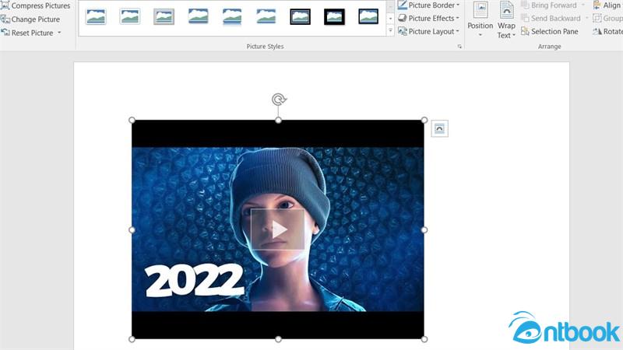Viewport: 623px width, 350px height.
Task: Click the top-center sizing handle
Action: [x=278, y=120]
